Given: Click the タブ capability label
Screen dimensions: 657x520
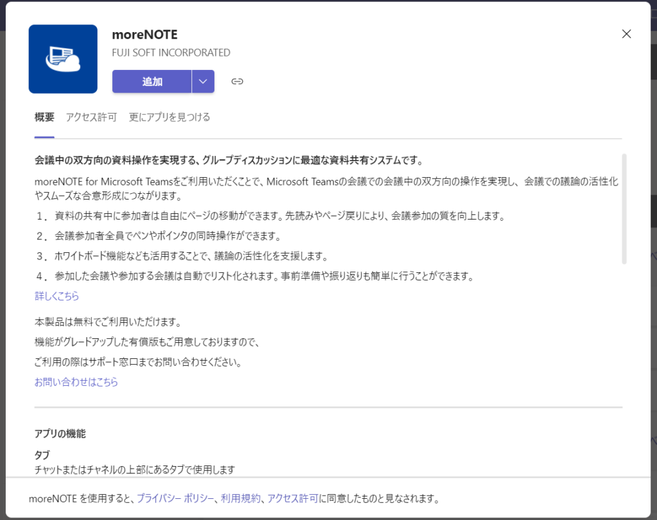Looking at the screenshot, I should (42, 455).
